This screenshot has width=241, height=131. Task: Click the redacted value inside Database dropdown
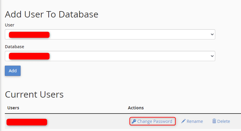[29, 56]
